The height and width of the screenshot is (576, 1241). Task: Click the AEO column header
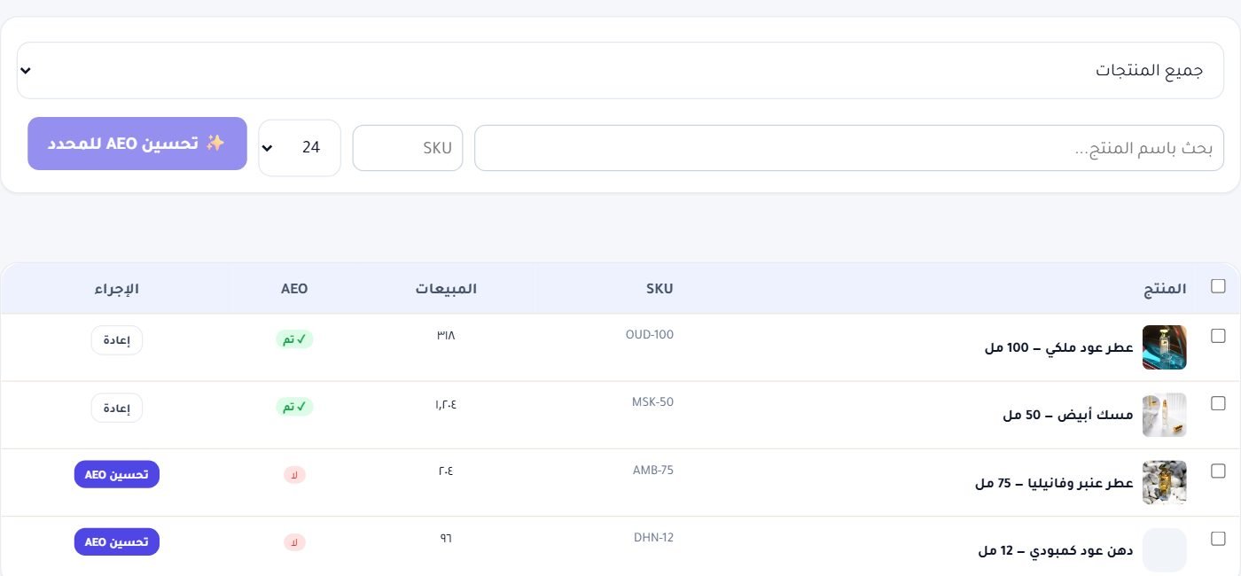coord(294,289)
